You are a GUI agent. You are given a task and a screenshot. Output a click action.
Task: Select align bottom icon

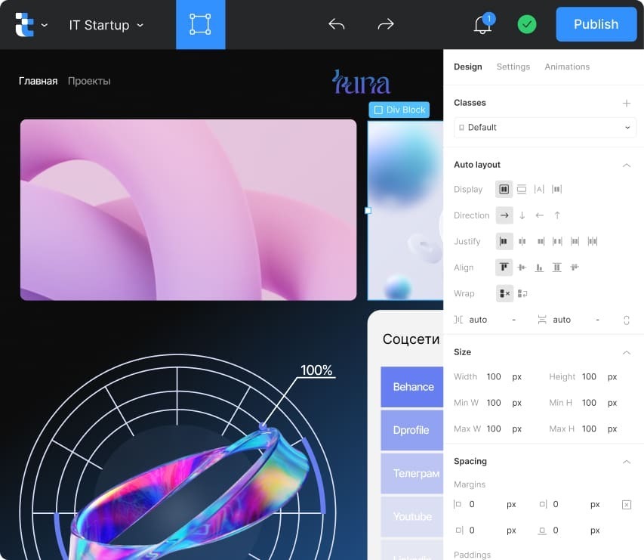click(x=539, y=268)
